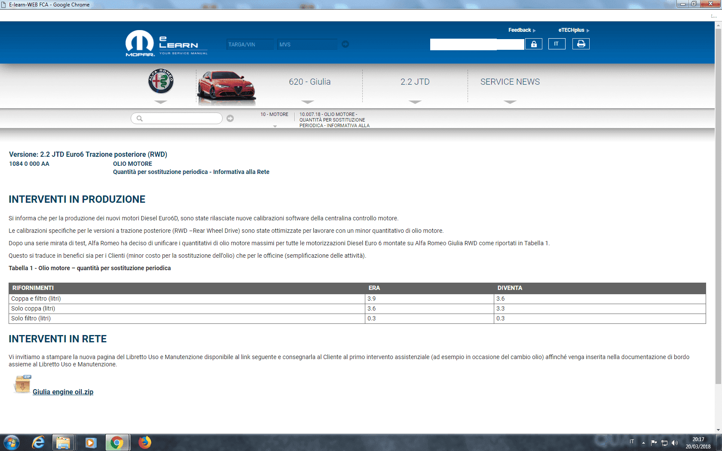Click the Alfa Romeo brand logo
The width and height of the screenshot is (722, 451).
(161, 81)
